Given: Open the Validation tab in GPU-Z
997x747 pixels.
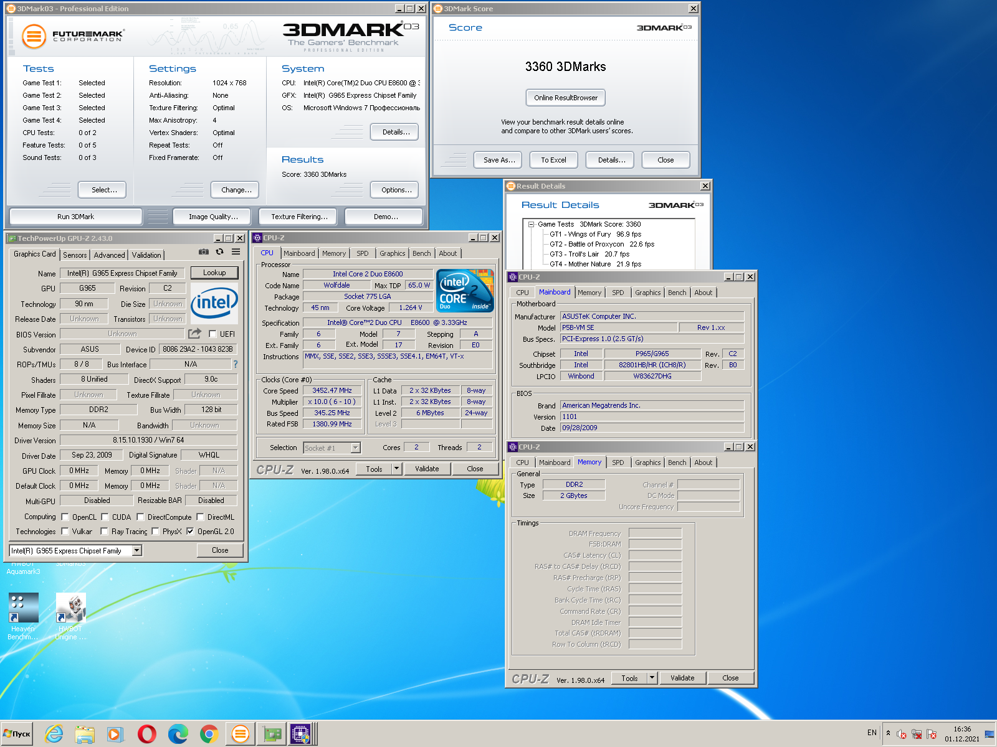Looking at the screenshot, I should 146,255.
